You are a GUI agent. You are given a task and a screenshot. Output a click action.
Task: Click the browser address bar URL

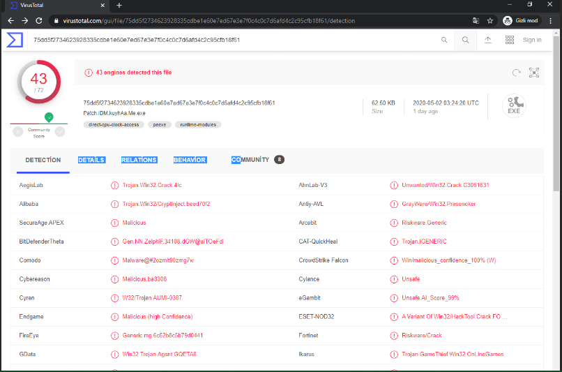pyautogui.click(x=209, y=21)
